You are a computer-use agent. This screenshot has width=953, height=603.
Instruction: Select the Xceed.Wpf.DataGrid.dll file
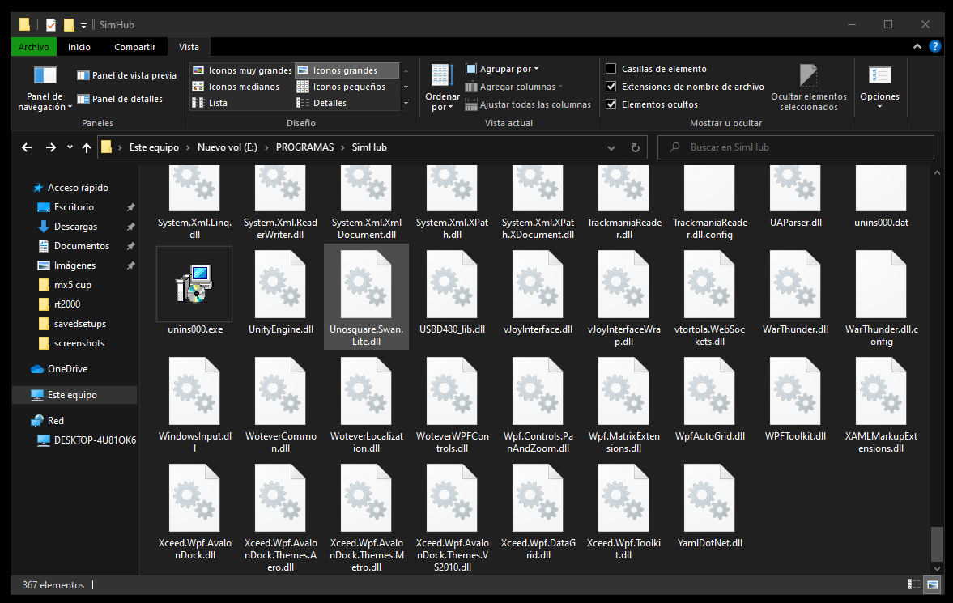coord(538,512)
